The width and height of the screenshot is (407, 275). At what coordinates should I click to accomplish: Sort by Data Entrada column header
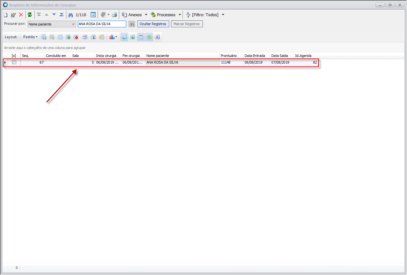(x=257, y=56)
